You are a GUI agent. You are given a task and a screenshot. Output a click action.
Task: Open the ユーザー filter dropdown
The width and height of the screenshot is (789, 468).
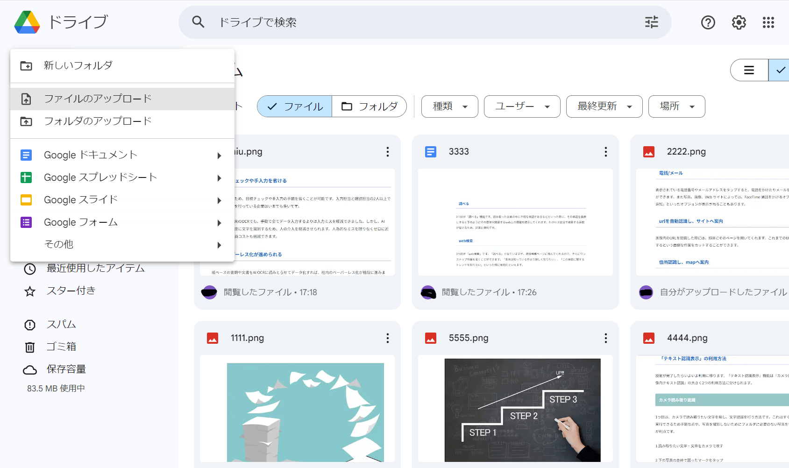[522, 106]
